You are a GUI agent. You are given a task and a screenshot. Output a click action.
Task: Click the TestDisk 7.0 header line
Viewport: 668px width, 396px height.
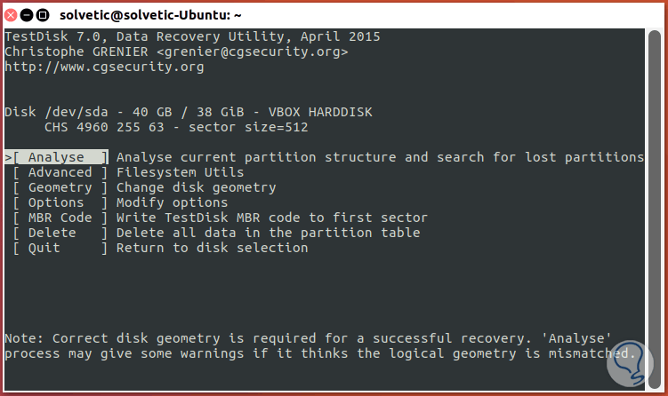click(192, 36)
